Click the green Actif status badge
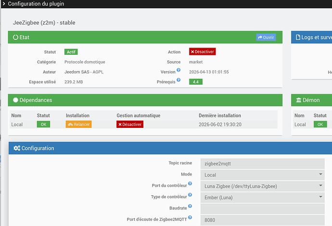This screenshot has height=226, width=332. pos(71,52)
